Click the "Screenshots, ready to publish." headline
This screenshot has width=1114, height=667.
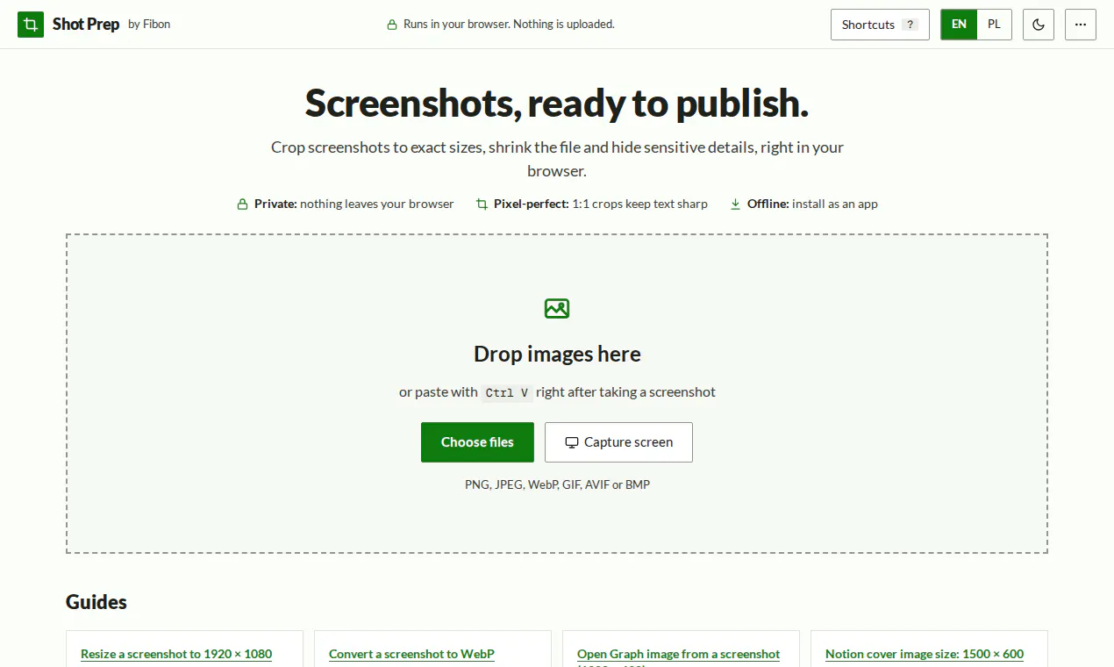(557, 103)
